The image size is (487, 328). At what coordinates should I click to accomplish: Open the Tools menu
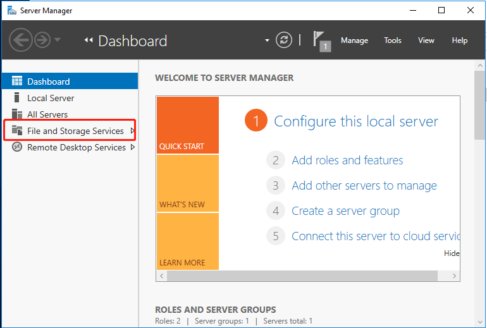point(392,40)
